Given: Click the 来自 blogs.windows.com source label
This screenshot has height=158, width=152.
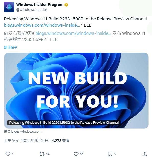Looking at the screenshot, I should coord(23,131).
